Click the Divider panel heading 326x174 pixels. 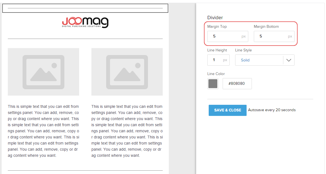pyautogui.click(x=215, y=18)
